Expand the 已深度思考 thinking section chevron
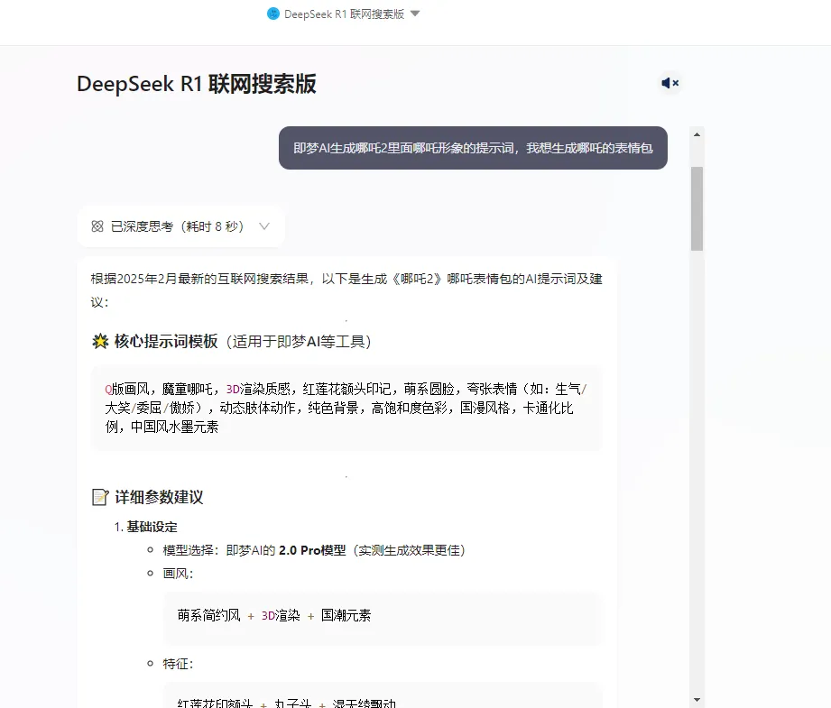Viewport: 831px width, 708px height. pyautogui.click(x=264, y=226)
